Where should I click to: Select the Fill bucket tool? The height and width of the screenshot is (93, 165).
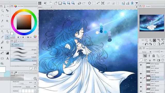(x=2, y=53)
